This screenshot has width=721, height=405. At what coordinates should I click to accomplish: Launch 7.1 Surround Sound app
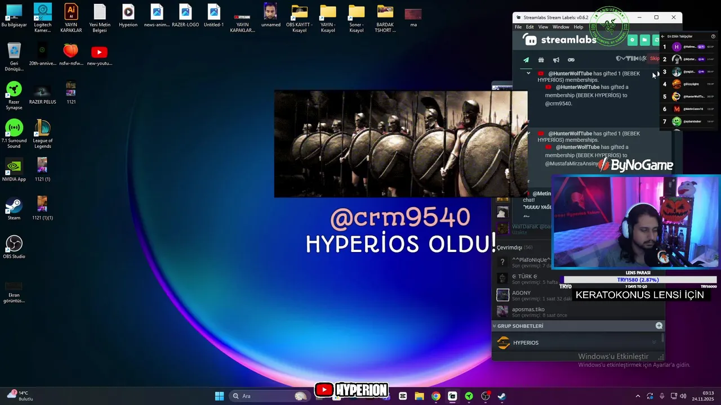[14, 134]
